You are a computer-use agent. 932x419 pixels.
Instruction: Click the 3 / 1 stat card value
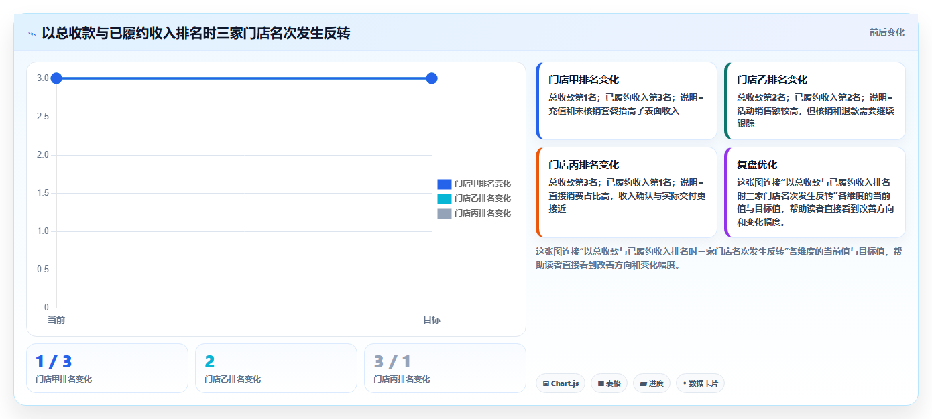[392, 362]
